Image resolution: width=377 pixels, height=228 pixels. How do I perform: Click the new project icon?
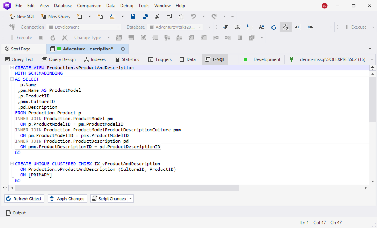coord(80,17)
